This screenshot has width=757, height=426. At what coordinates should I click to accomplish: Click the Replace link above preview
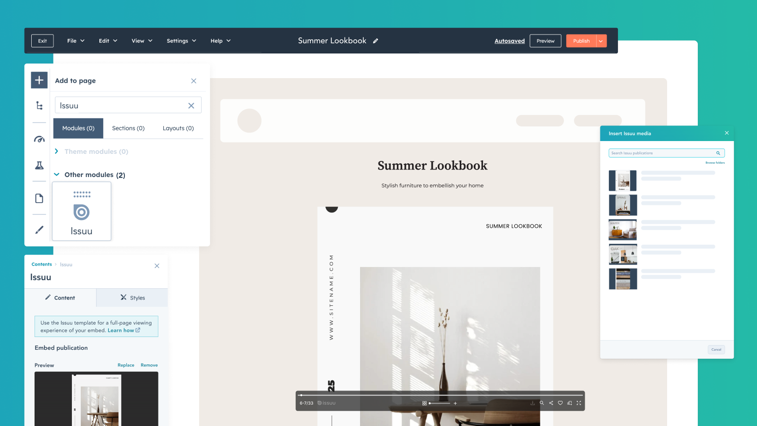tap(126, 365)
